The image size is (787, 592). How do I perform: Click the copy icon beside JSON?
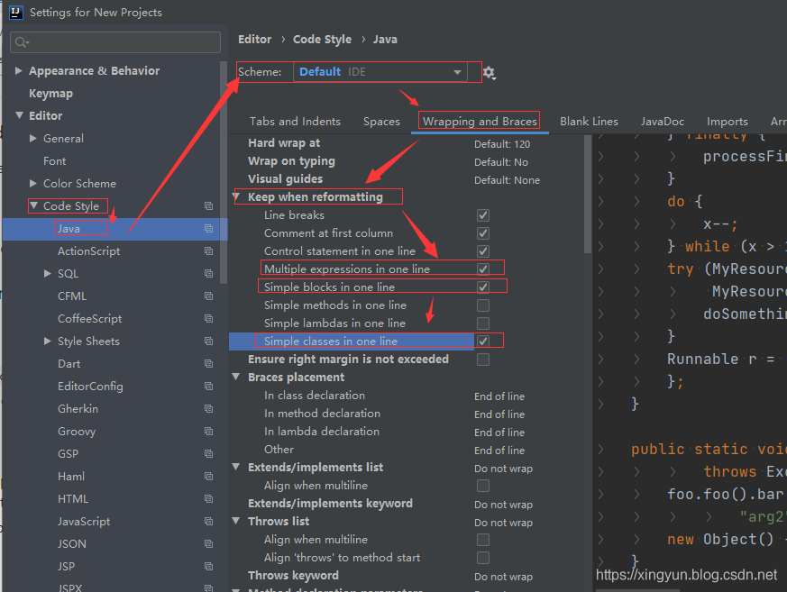pos(208,544)
